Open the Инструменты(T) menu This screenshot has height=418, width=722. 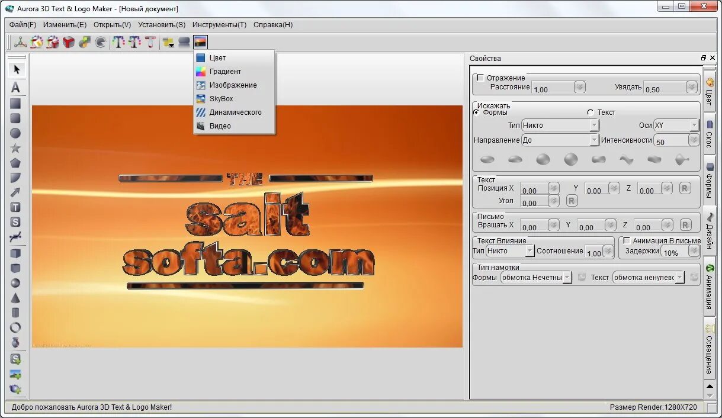click(x=219, y=25)
